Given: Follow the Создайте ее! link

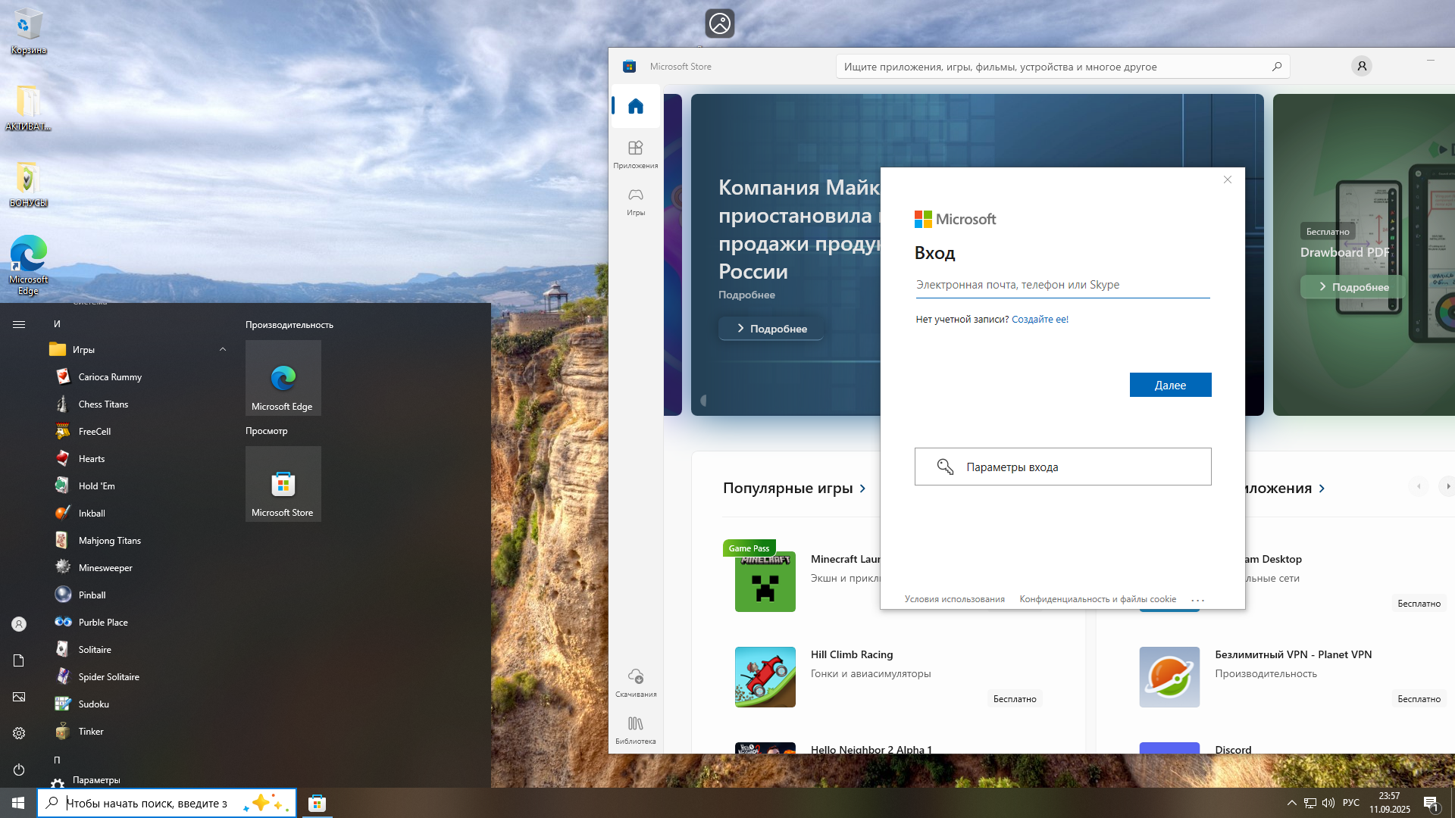Looking at the screenshot, I should click(1040, 320).
